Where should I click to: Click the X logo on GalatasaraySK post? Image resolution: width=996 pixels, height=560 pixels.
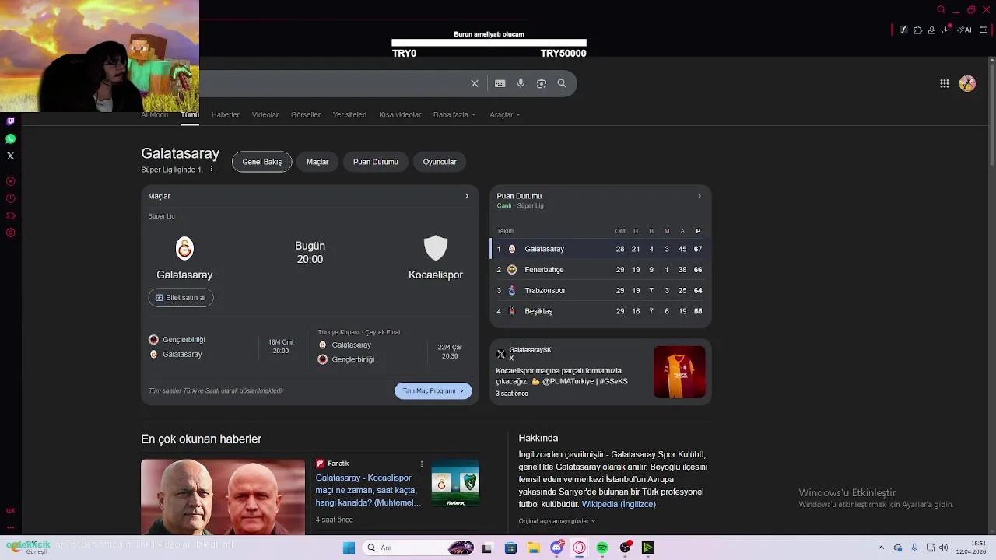coord(501,354)
